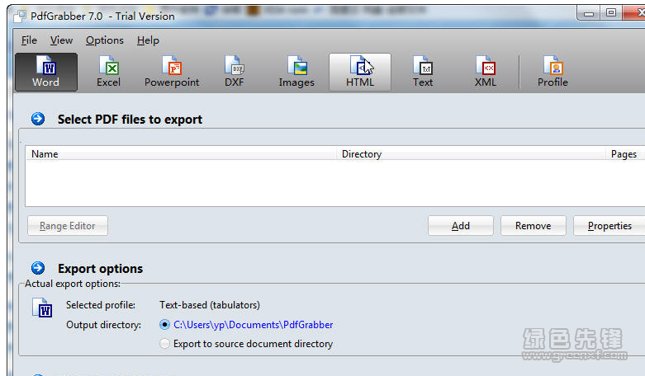Select the PdfGrabber output directory radio button
645x376 pixels.
click(x=164, y=325)
